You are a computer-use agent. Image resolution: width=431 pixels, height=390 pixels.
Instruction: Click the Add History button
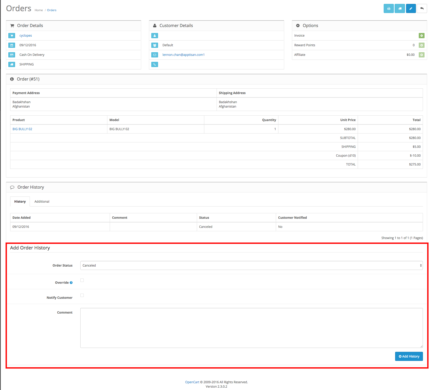(x=409, y=356)
